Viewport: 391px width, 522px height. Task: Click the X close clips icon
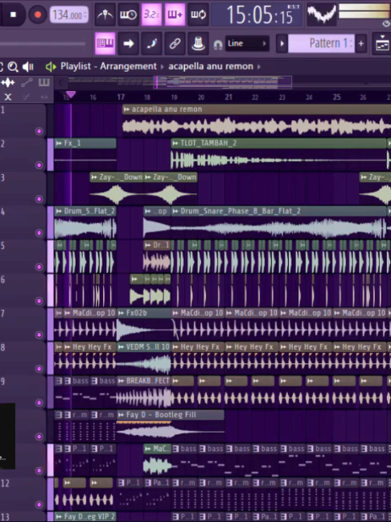[8, 97]
